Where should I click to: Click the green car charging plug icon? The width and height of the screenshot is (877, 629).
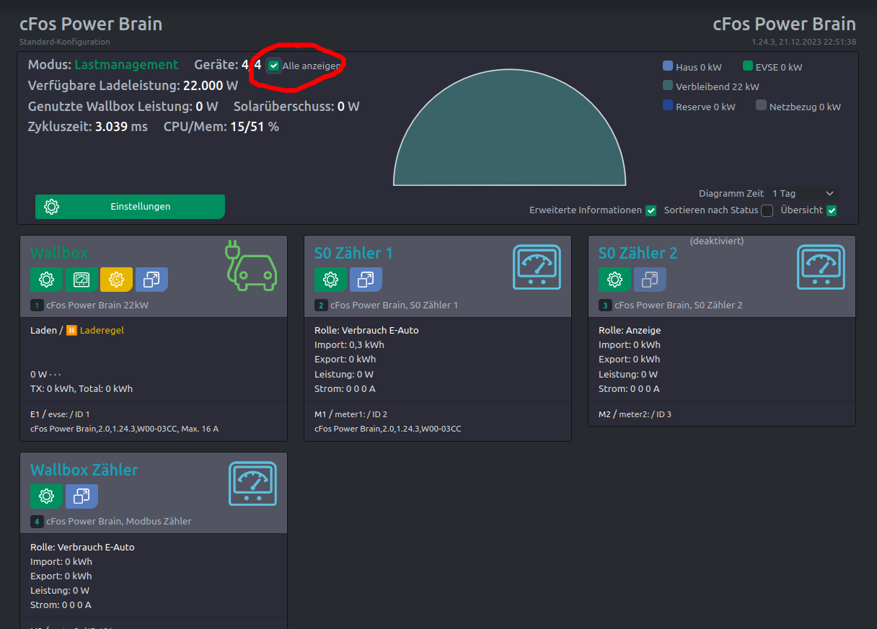(252, 264)
